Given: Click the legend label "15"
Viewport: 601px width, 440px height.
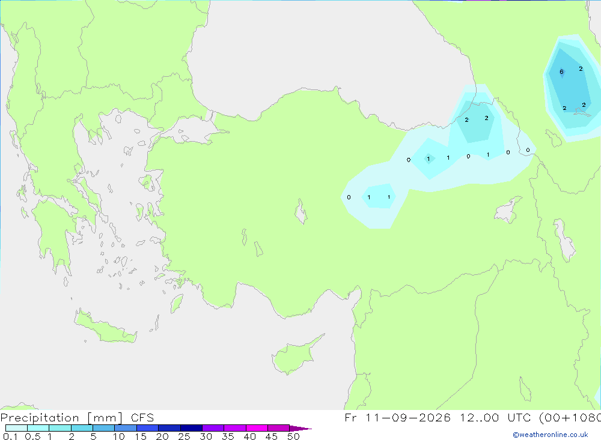Looking at the screenshot, I should [141, 436].
